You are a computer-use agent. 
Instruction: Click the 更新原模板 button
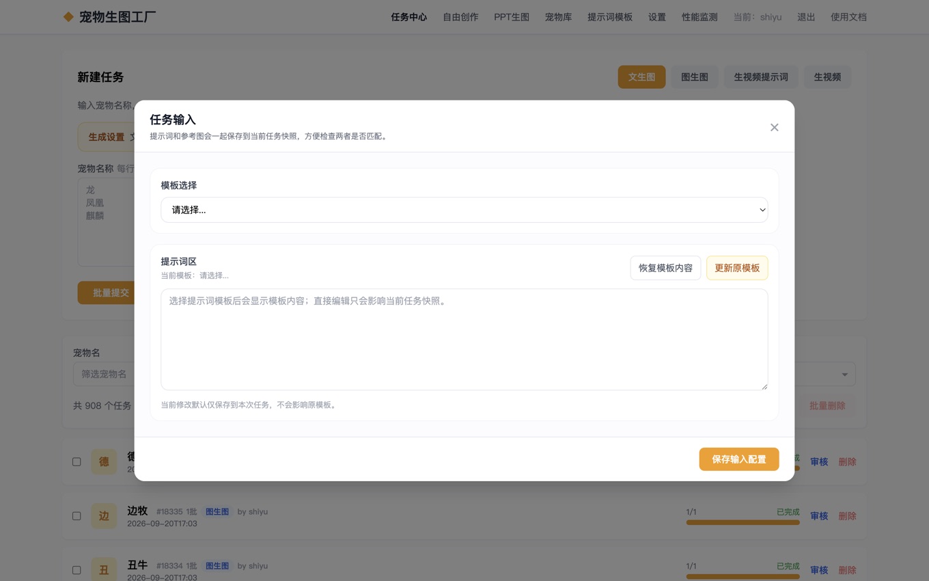[737, 268]
